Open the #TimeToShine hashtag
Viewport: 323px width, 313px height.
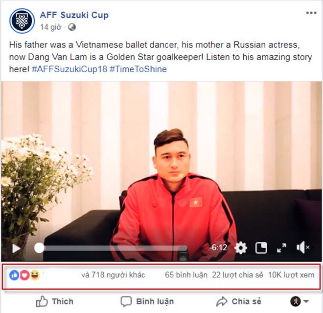click(138, 69)
